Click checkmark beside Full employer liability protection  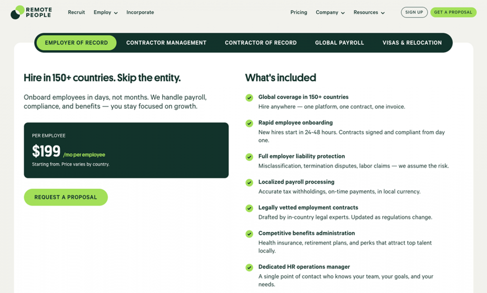249,157
